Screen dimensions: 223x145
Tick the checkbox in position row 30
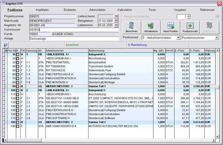click(x=18, y=62)
